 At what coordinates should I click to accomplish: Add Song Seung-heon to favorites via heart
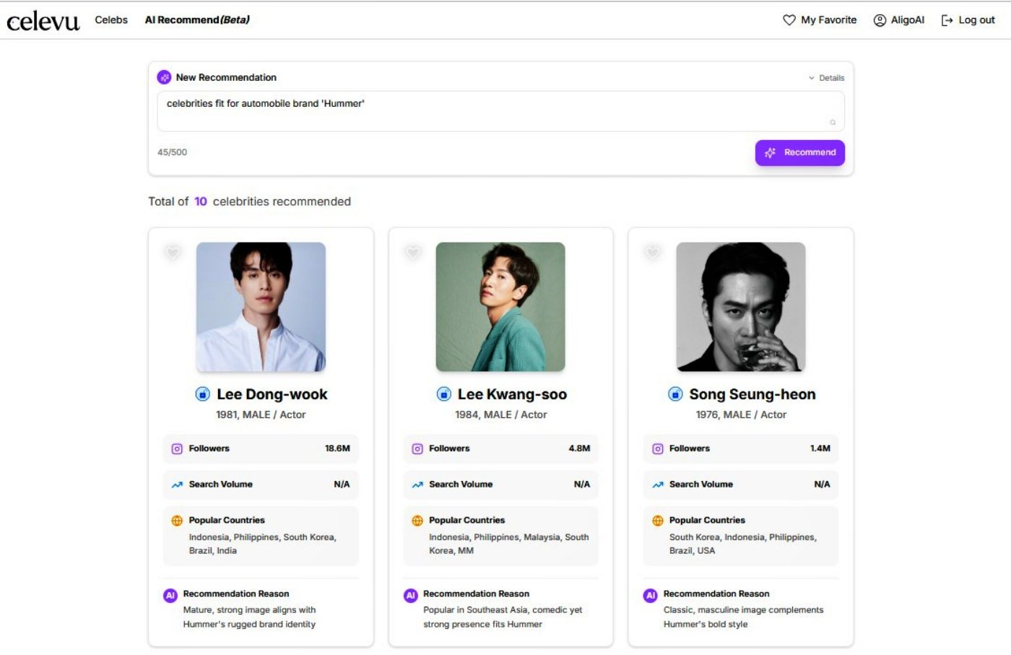pyautogui.click(x=653, y=252)
